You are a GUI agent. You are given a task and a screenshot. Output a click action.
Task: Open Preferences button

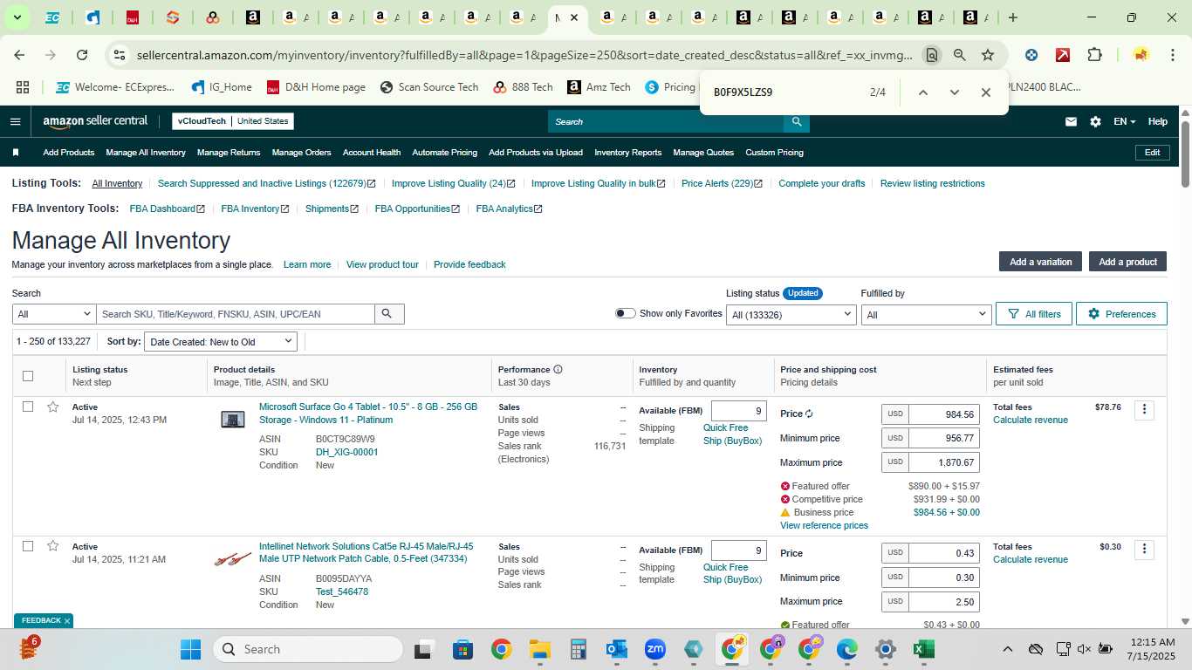tap(1121, 314)
